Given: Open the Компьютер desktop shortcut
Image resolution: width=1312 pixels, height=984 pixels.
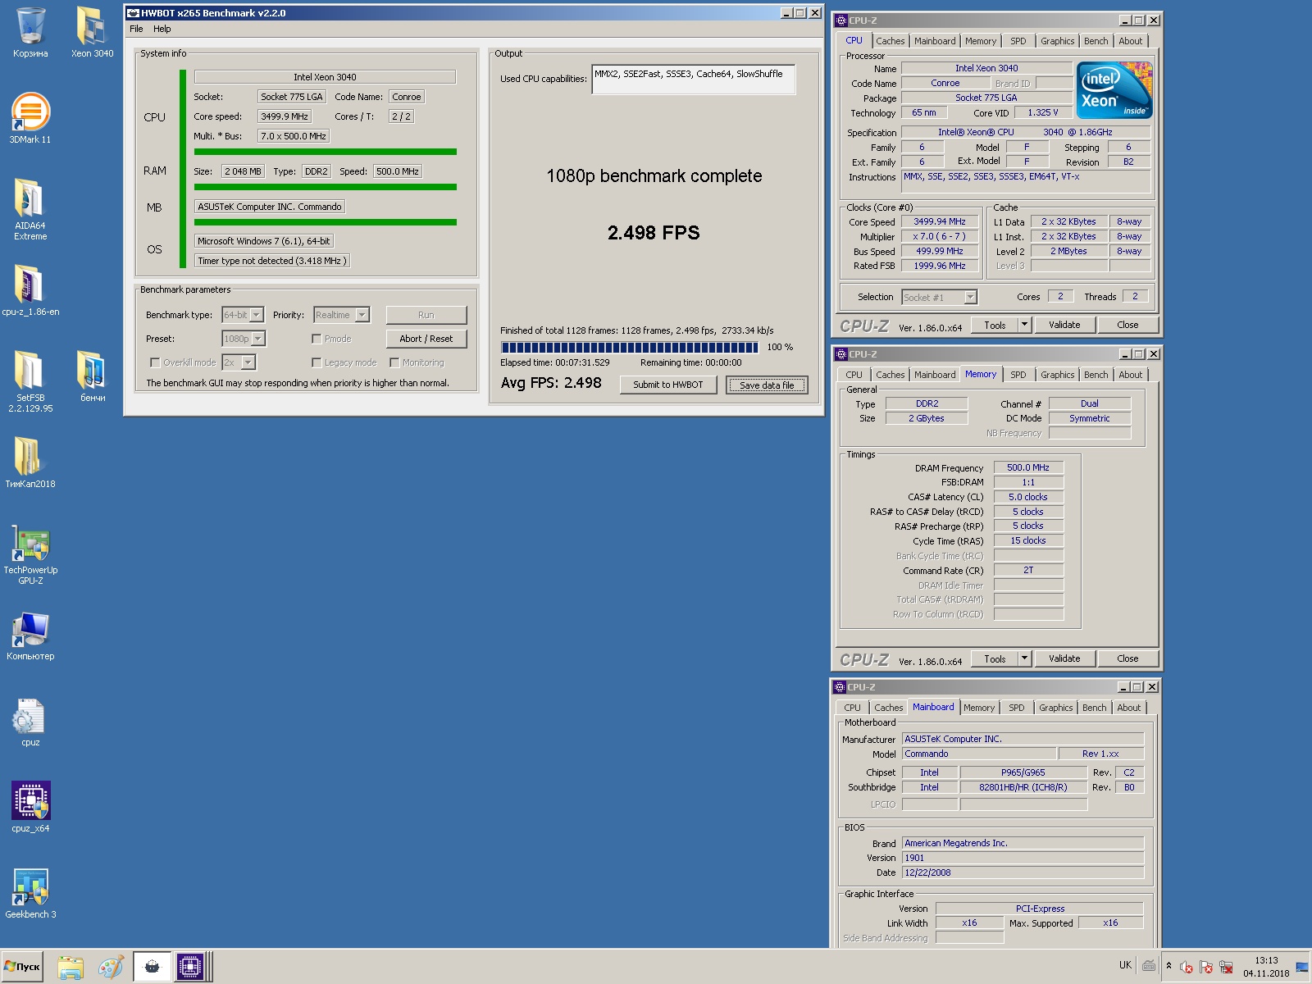Looking at the screenshot, I should (30, 633).
